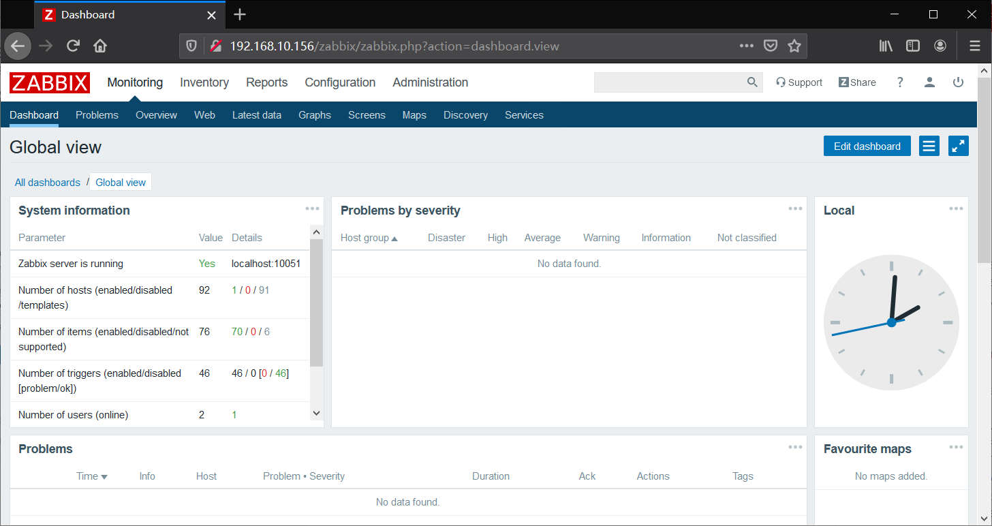Toggle the browser sidebar icon
Image resolution: width=992 pixels, height=526 pixels.
tap(913, 46)
